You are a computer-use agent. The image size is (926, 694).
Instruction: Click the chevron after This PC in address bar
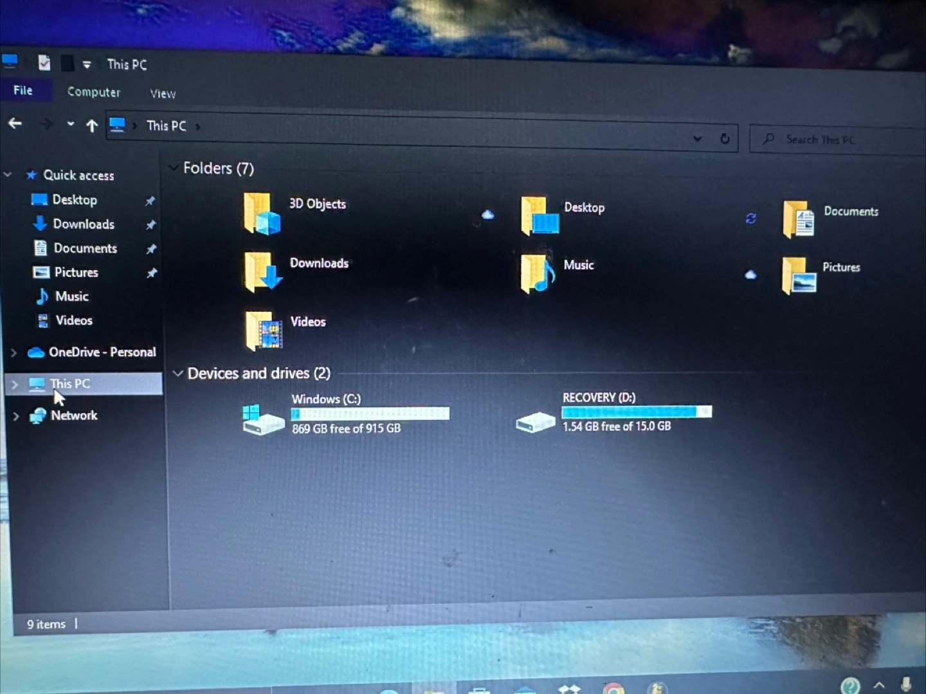point(197,127)
